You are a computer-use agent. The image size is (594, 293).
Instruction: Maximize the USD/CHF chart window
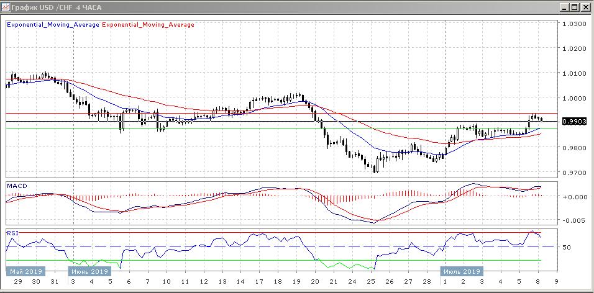574,7
